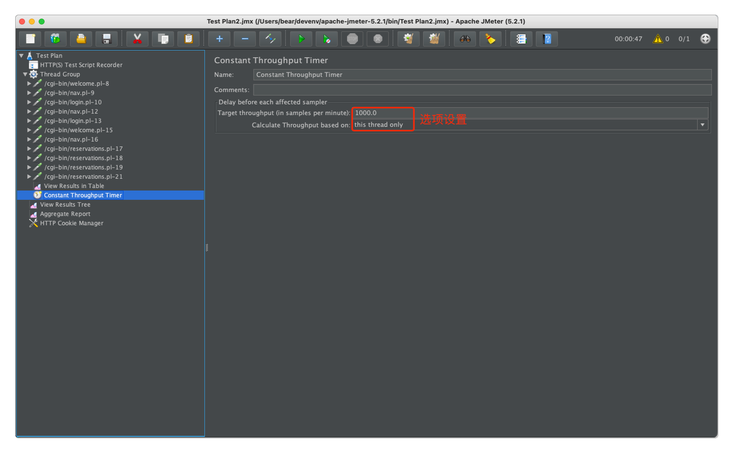Collapse all nodes with minus icon
The height and width of the screenshot is (453, 733).
pos(245,39)
